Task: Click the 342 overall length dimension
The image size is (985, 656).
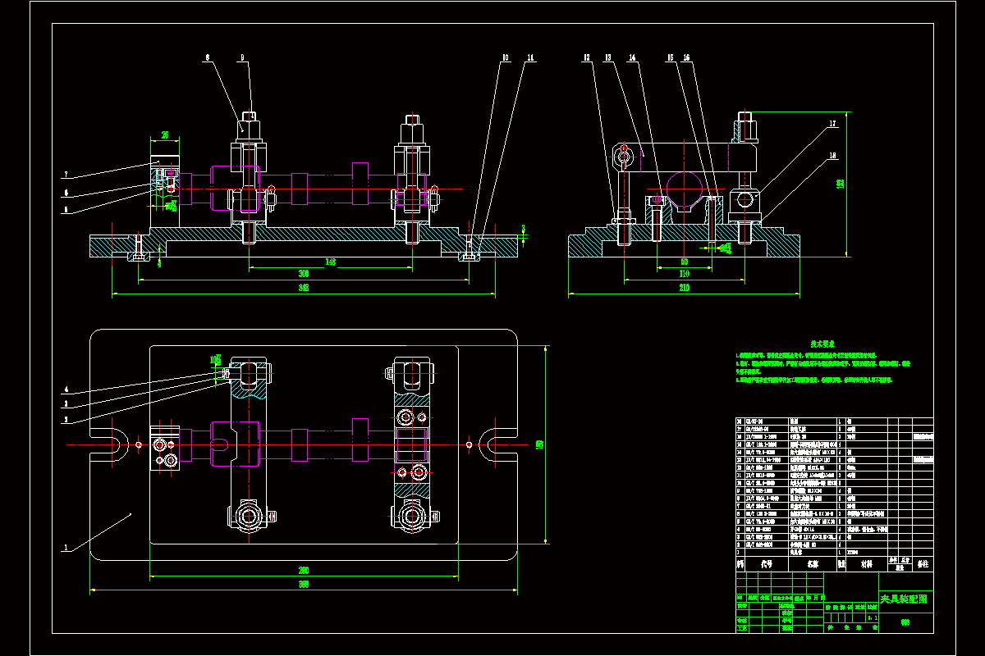Action: tap(303, 288)
